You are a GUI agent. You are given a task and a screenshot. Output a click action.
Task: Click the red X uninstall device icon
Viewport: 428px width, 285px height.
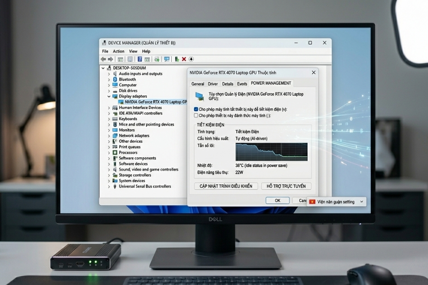point(184,59)
